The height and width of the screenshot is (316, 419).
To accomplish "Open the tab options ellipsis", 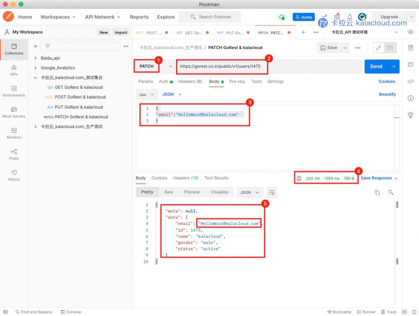I will 316,32.
